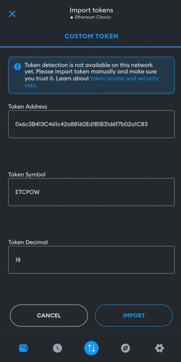Viewport: 181px width, 362px height.
Task: Switch to the CUSTOM TOKEN tab
Action: tap(91, 36)
